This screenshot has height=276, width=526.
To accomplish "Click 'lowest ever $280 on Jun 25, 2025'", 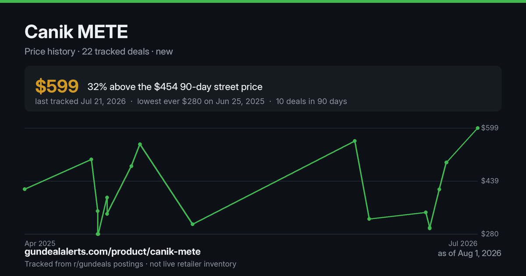I will click(201, 101).
